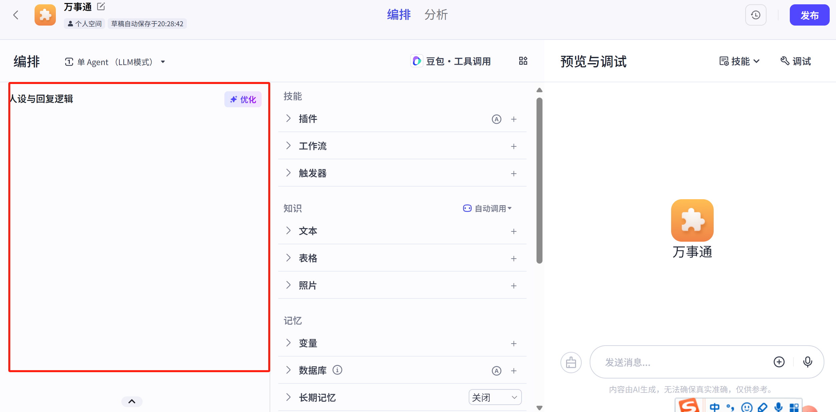Click the edit name pencil icon
This screenshot has height=412, width=836.
coord(101,7)
